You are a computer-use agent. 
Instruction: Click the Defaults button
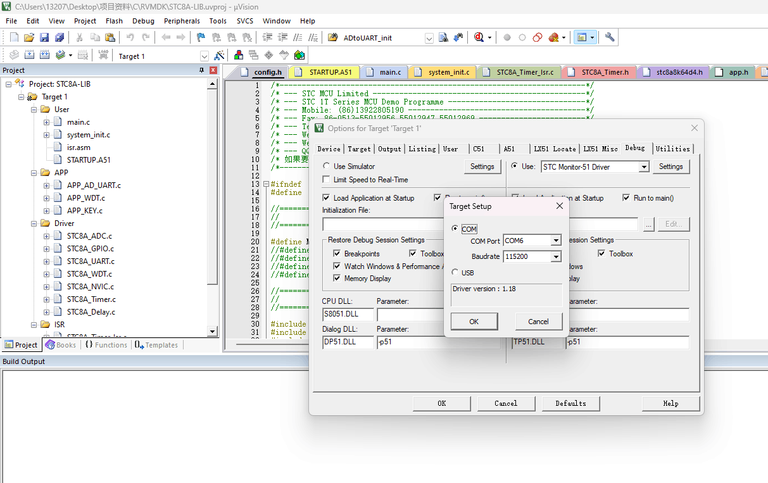click(x=570, y=403)
